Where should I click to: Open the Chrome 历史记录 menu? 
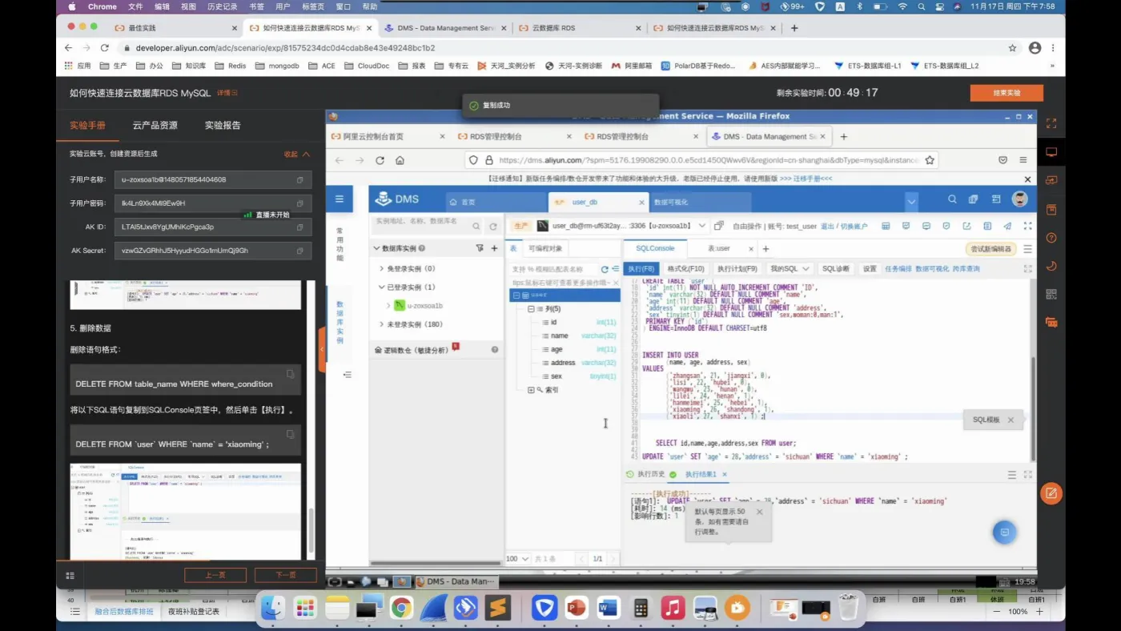click(x=222, y=6)
